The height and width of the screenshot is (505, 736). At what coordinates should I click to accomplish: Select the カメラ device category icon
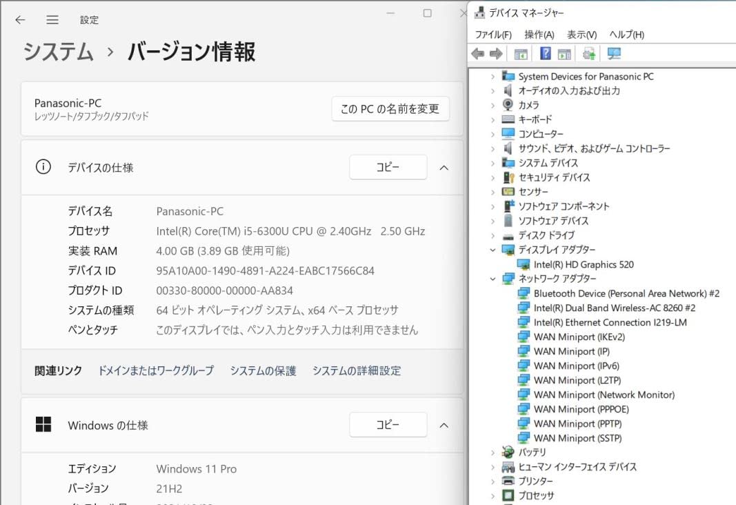point(508,104)
